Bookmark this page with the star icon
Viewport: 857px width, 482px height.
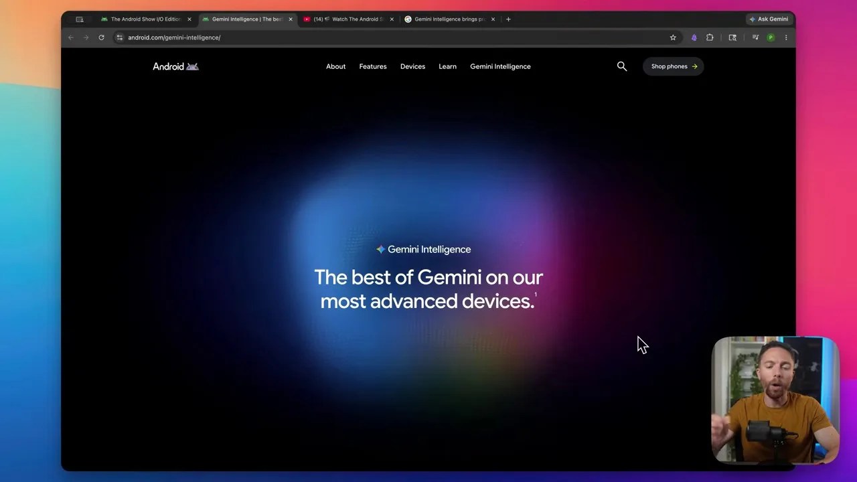tap(673, 37)
